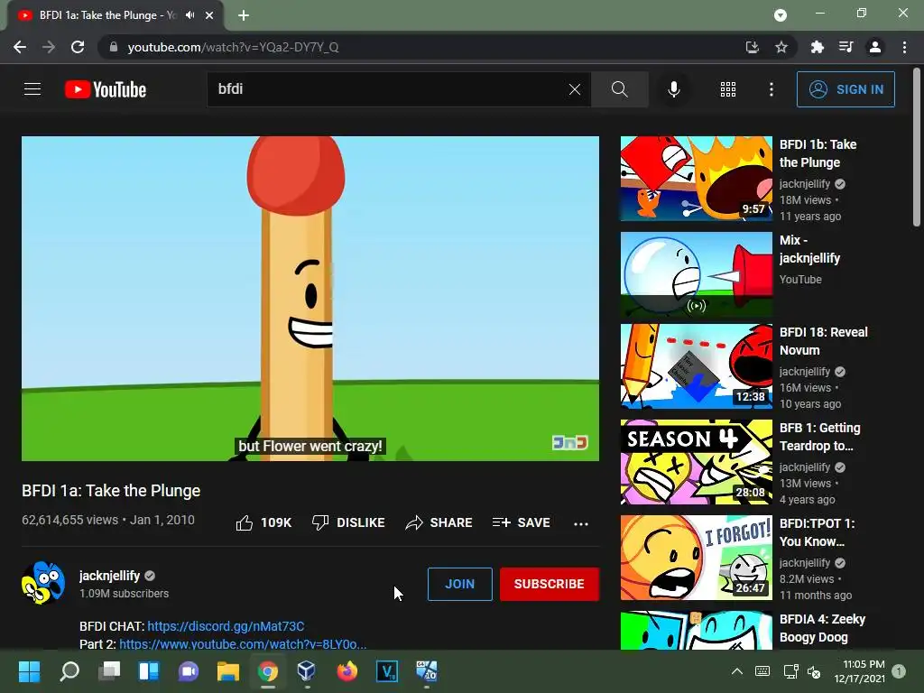Open Windows Start menu
This screenshot has height=693, width=924.
point(29,671)
